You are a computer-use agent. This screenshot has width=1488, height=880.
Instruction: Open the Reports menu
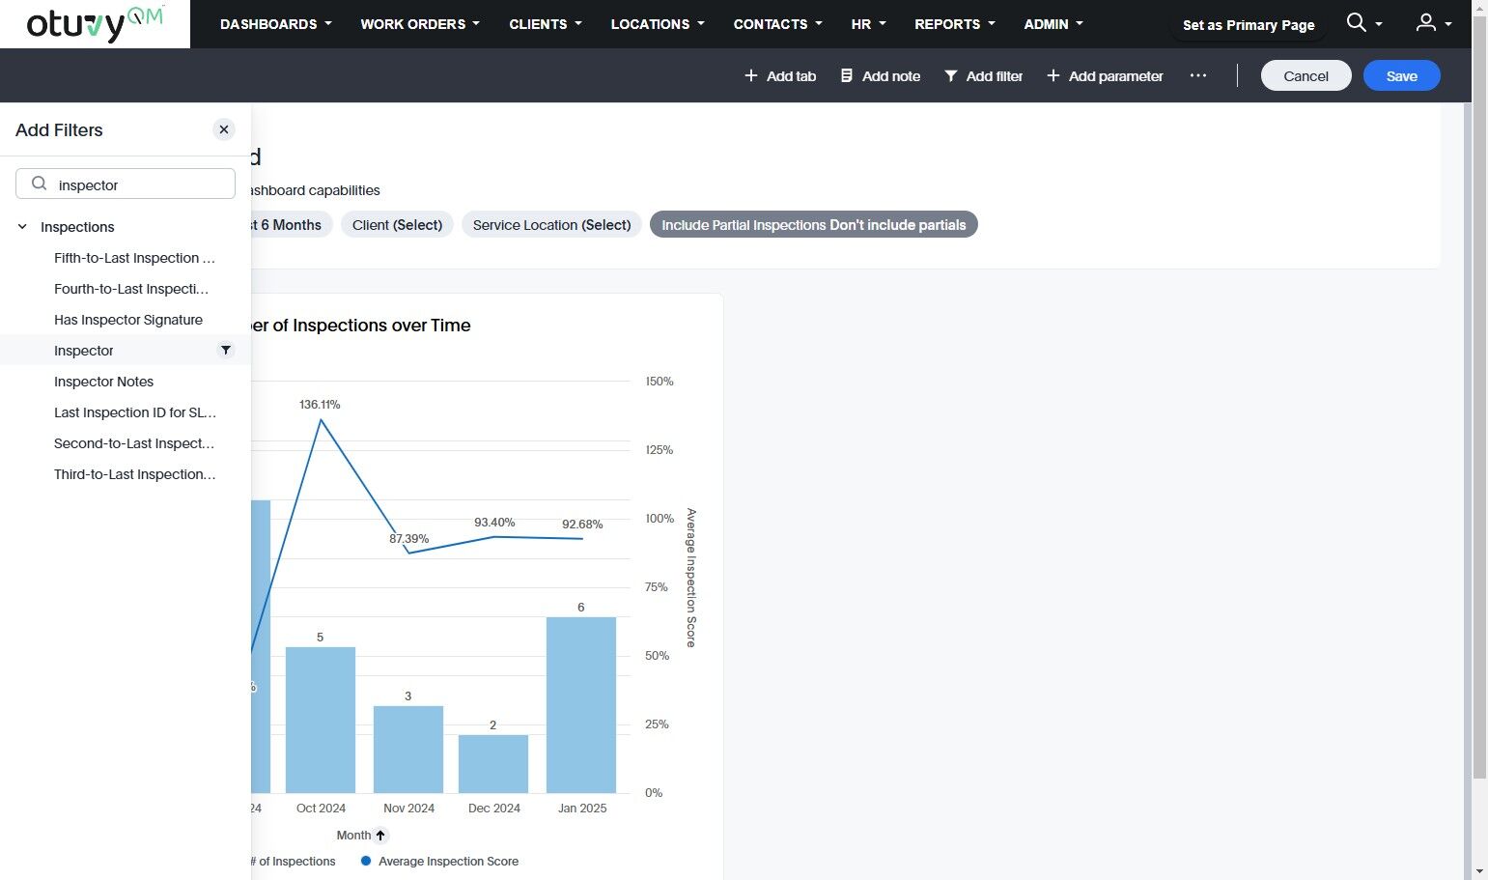tap(954, 24)
